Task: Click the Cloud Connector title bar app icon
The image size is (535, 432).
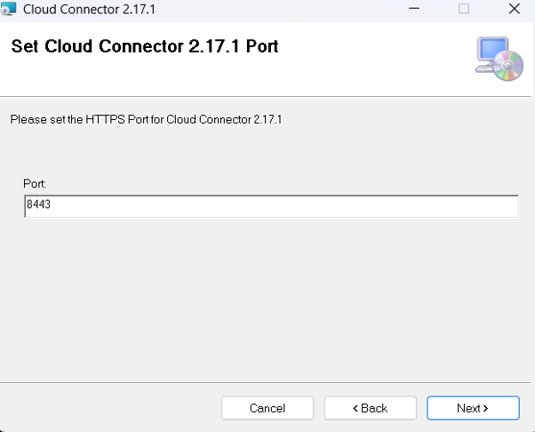Action: (x=8, y=9)
